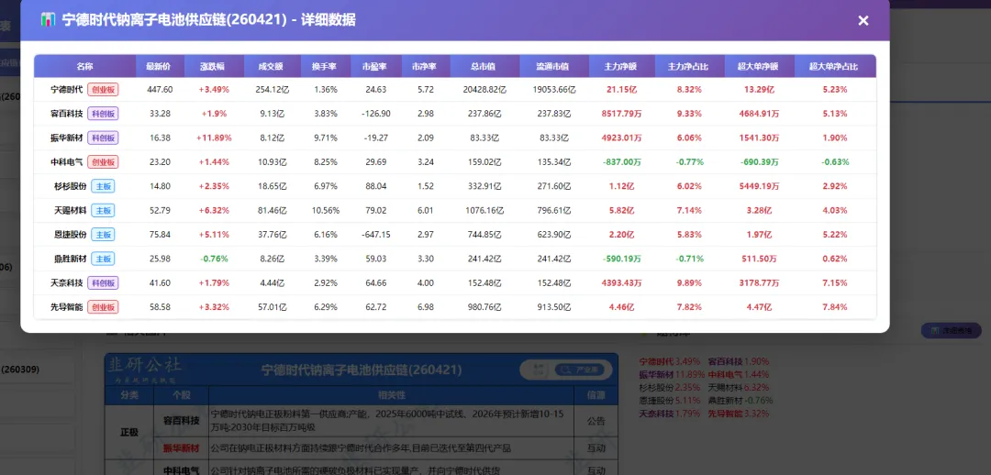Select the 5449.19万 超大单净额 for 杉杉股份
Image resolution: width=991 pixels, height=475 pixels.
click(760, 186)
